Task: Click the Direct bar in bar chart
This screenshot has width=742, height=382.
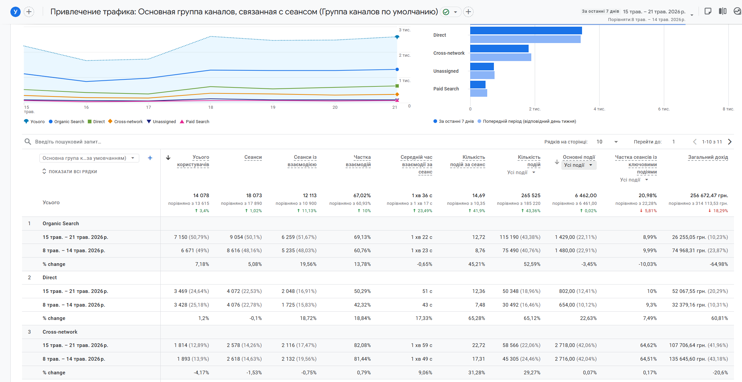Action: click(x=526, y=30)
